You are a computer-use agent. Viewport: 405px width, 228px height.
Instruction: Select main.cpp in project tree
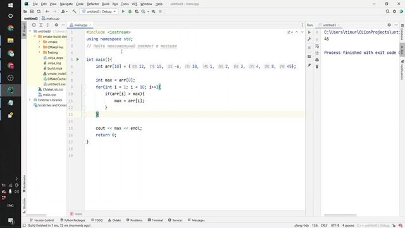[x=47, y=94]
